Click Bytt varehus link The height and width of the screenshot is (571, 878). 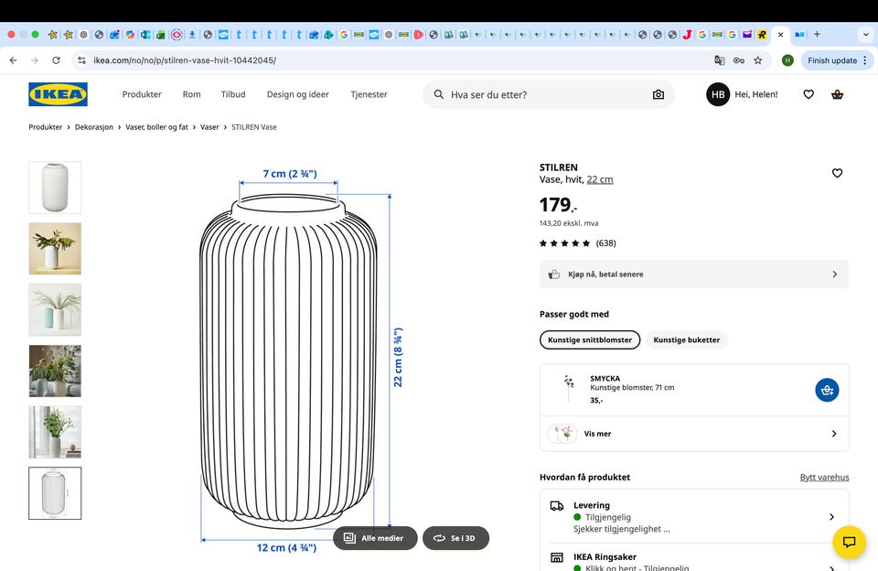(824, 477)
